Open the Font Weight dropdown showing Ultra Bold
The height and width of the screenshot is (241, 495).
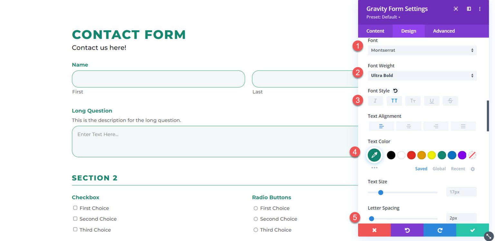422,75
